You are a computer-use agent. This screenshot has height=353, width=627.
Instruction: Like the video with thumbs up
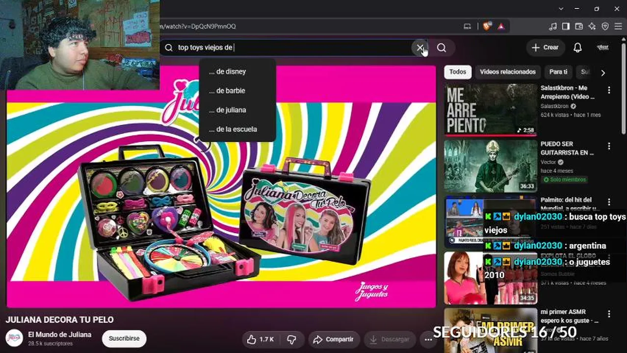click(x=261, y=339)
